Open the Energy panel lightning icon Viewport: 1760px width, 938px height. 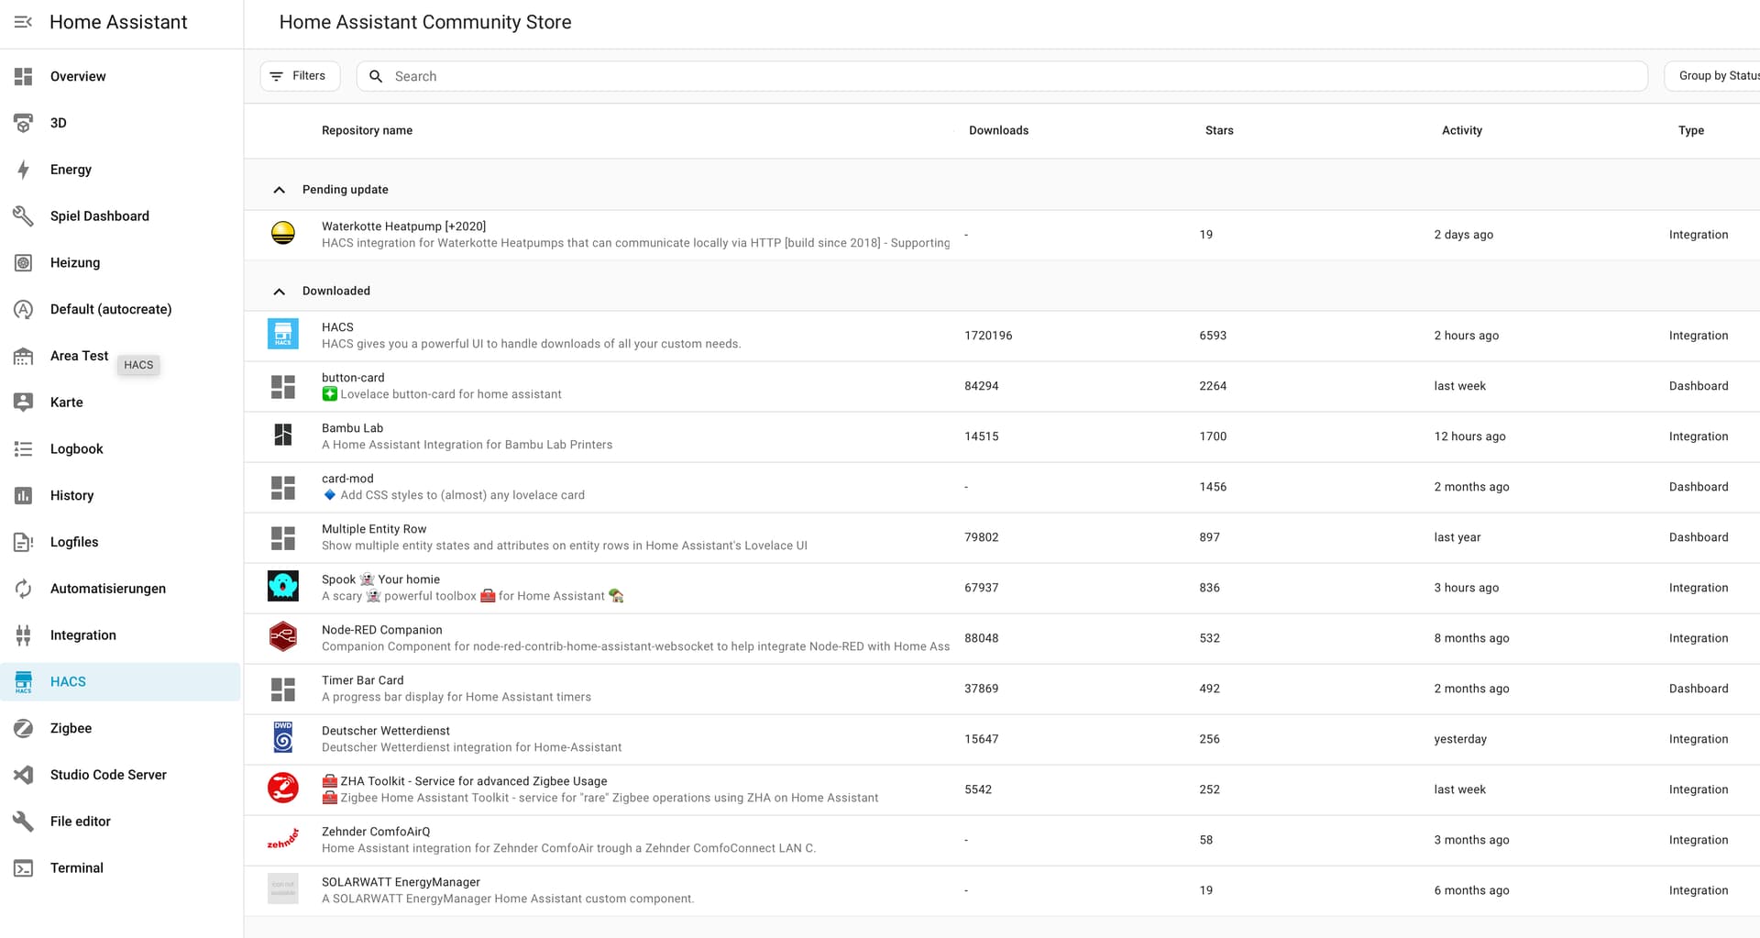(23, 170)
